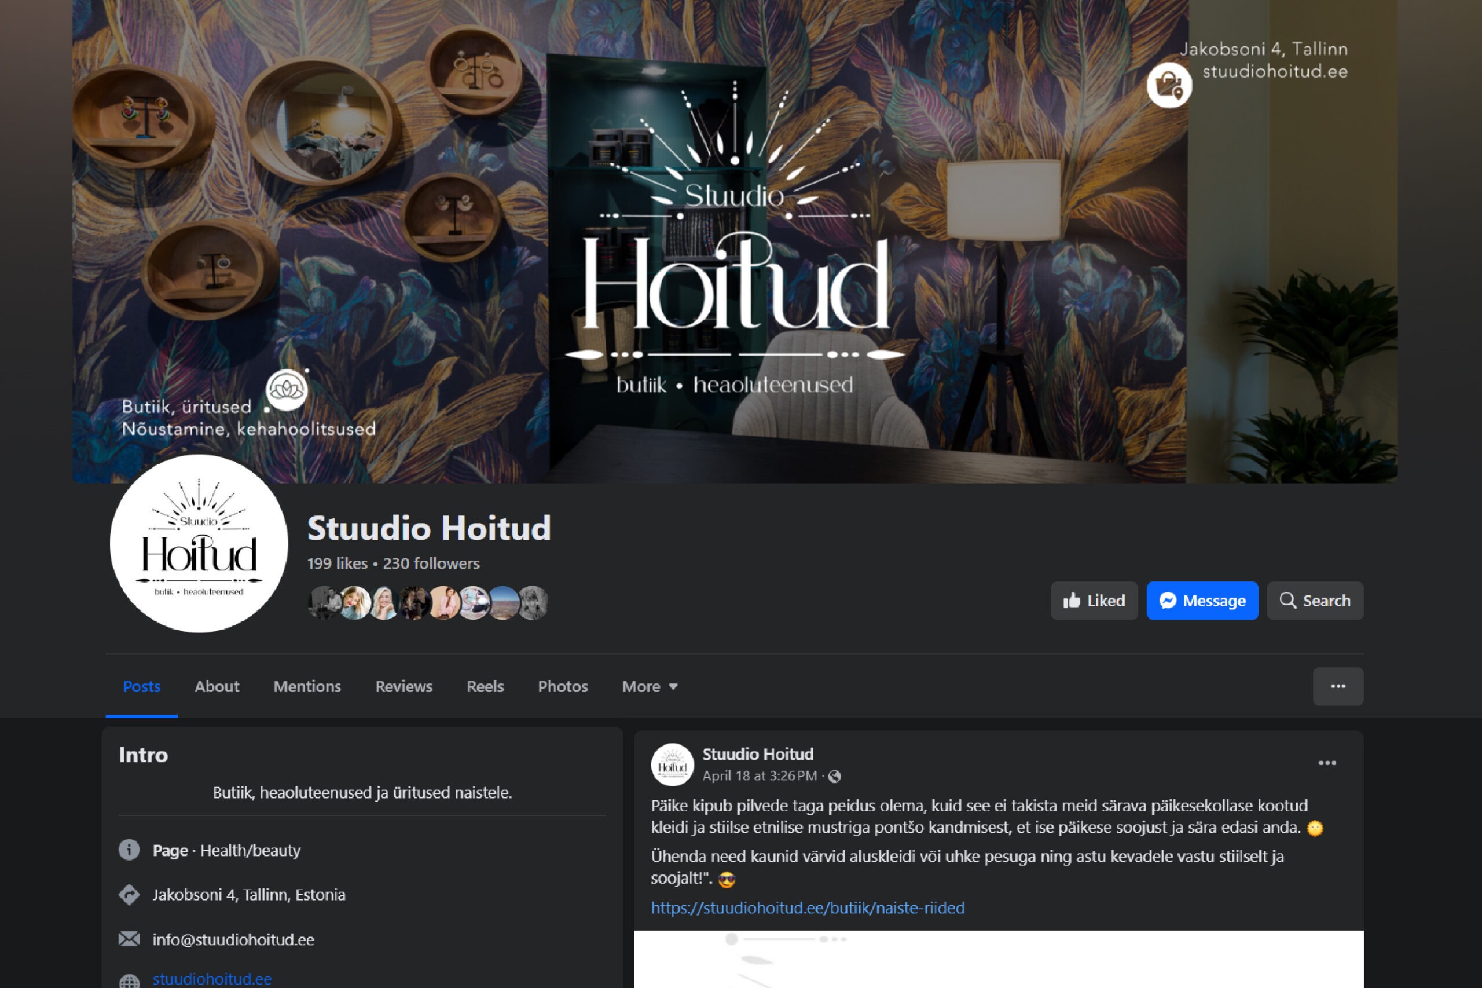The width and height of the screenshot is (1482, 988).
Task: Click the magnifier Search button
Action: (x=1315, y=601)
